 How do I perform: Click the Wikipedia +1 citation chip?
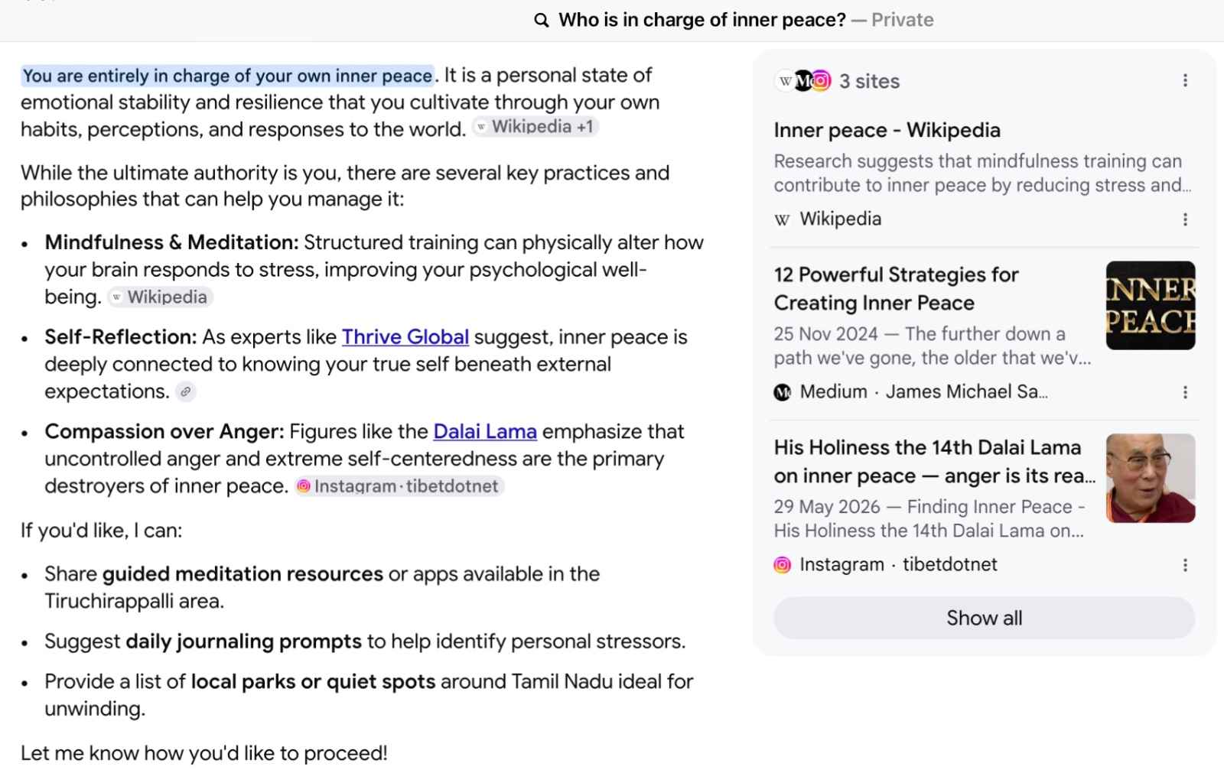(x=535, y=127)
